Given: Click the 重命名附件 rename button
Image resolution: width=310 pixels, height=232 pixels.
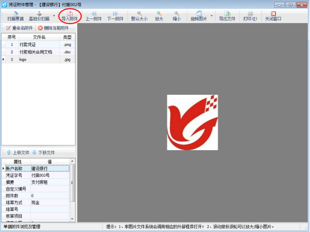Looking at the screenshot, I should [x=20, y=28].
